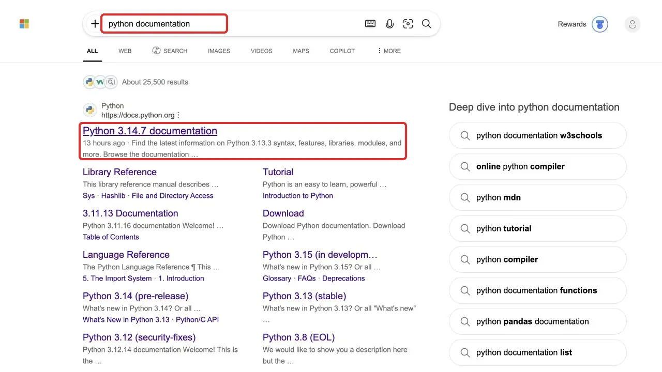Open the Python 3.14 (pre-release) link

point(136,296)
